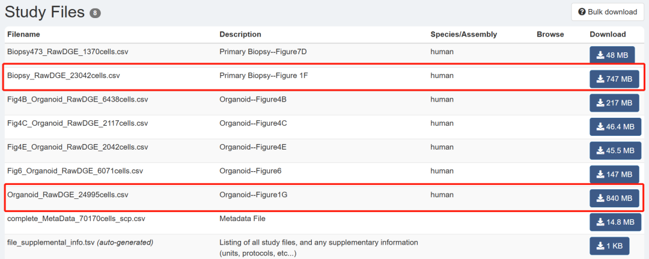This screenshot has height=259, width=649.
Task: Download Fig6 Organoid 147 MB file
Action: pyautogui.click(x=614, y=174)
